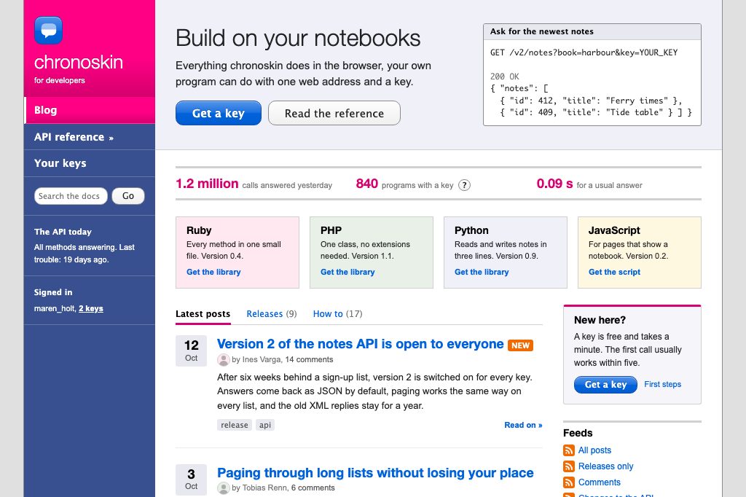Open the All posts feed link
746x497 pixels.
point(594,450)
